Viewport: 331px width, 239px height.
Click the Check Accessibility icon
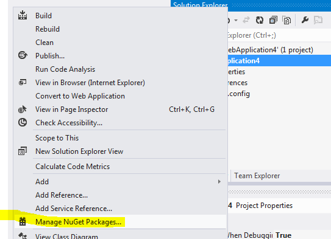(x=23, y=122)
